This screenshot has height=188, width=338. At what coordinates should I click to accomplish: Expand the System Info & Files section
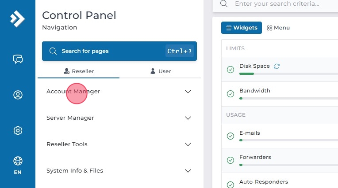pos(119,171)
